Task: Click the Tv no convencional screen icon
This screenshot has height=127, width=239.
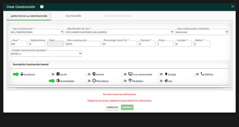Action: tap(130, 74)
